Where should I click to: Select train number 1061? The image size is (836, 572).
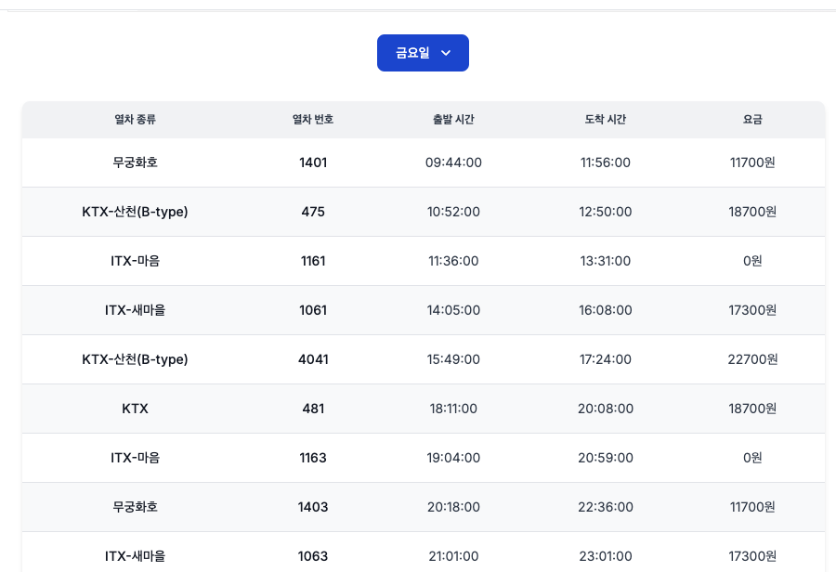click(x=313, y=310)
